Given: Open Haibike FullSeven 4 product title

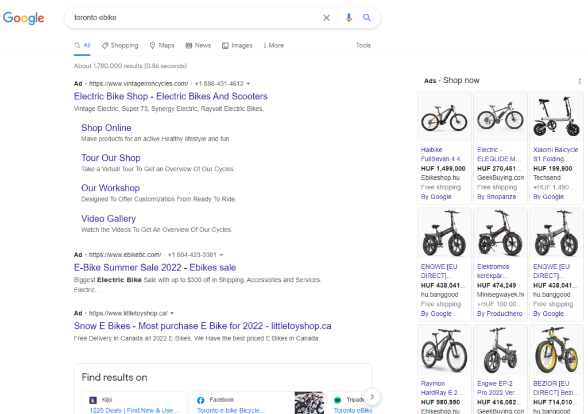Looking at the screenshot, I should pyautogui.click(x=443, y=154).
